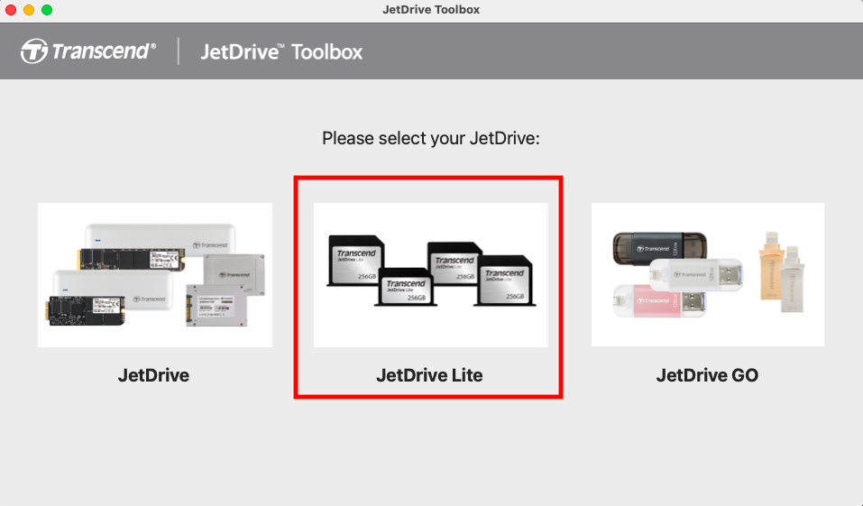This screenshot has width=863, height=506.
Task: Click the "JetDrive Lite" label text
Action: click(429, 375)
